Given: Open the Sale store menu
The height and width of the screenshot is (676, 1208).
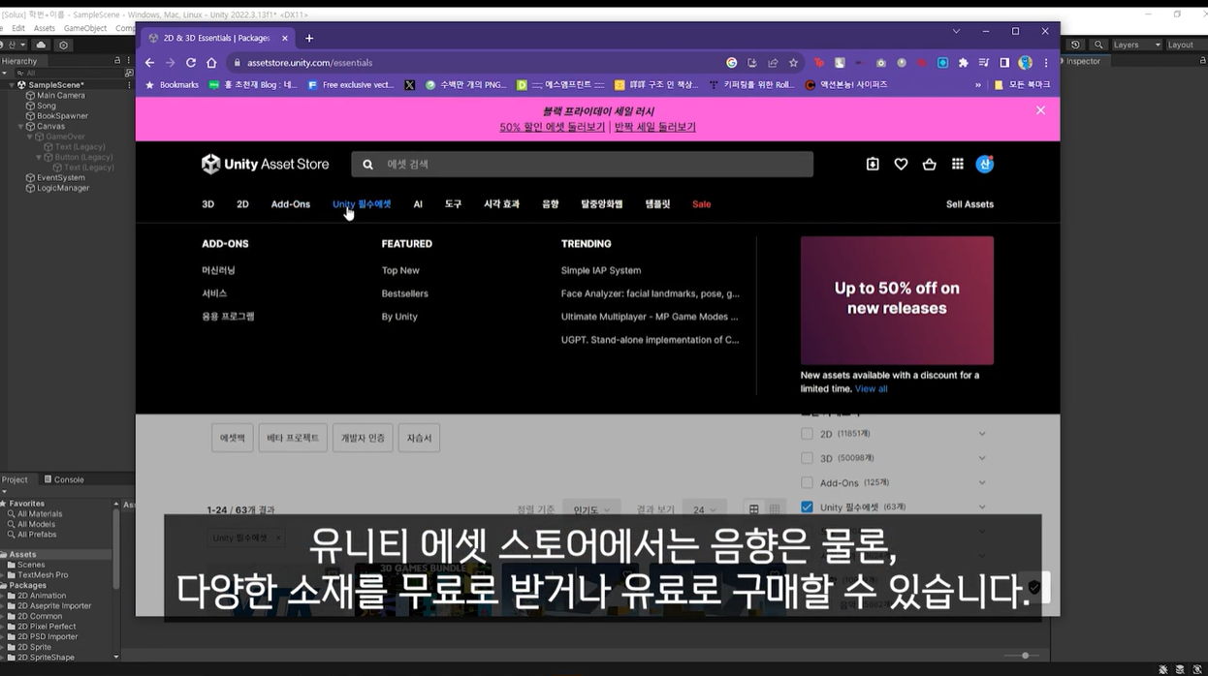Looking at the screenshot, I should click(x=701, y=204).
